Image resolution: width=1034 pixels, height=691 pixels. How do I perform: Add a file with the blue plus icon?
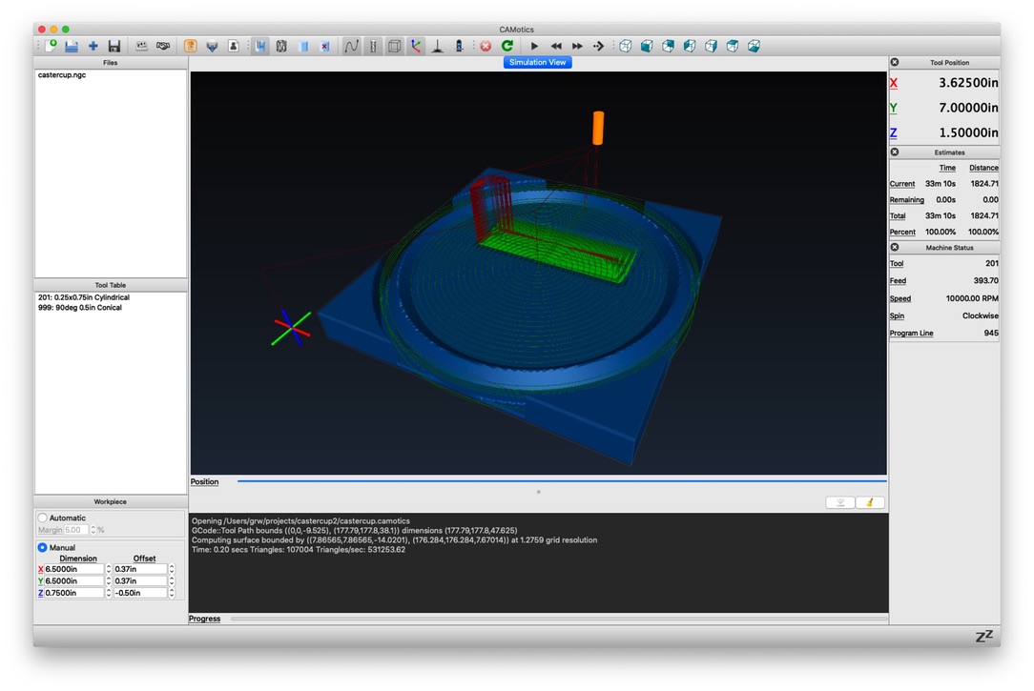[93, 46]
